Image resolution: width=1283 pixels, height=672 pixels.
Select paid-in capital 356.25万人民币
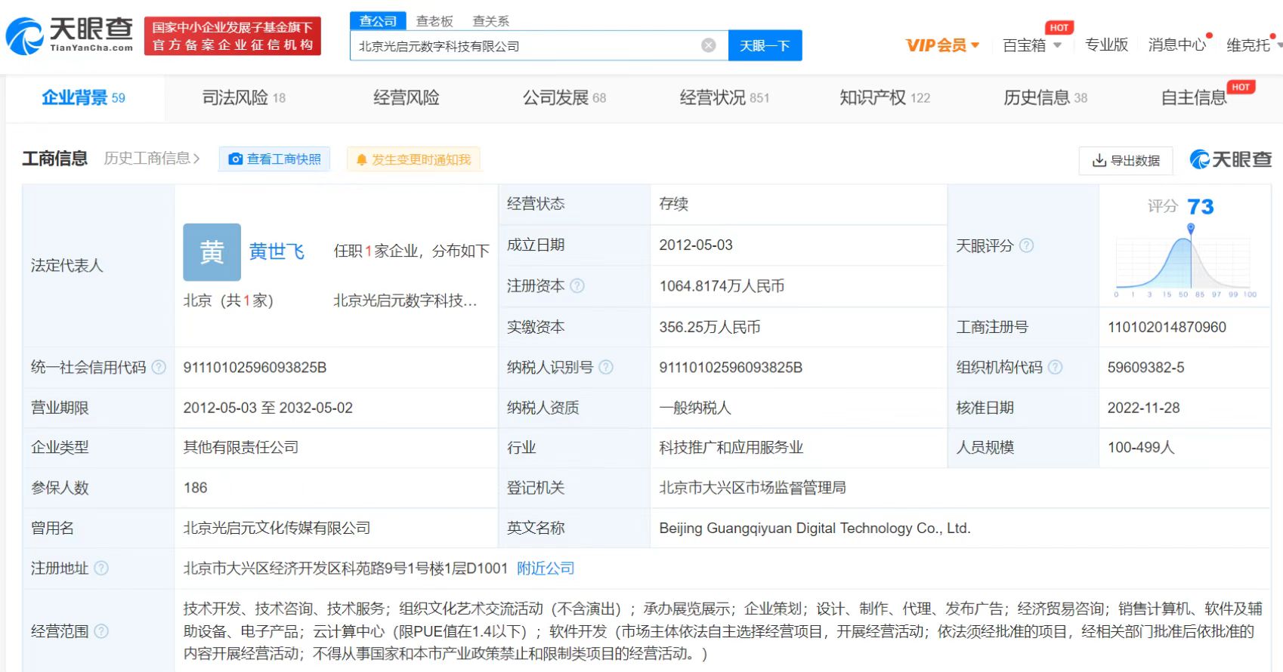click(710, 327)
